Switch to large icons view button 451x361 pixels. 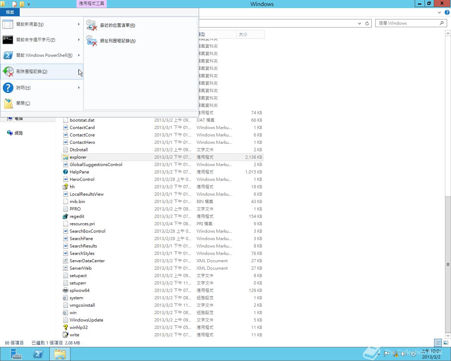click(446, 343)
